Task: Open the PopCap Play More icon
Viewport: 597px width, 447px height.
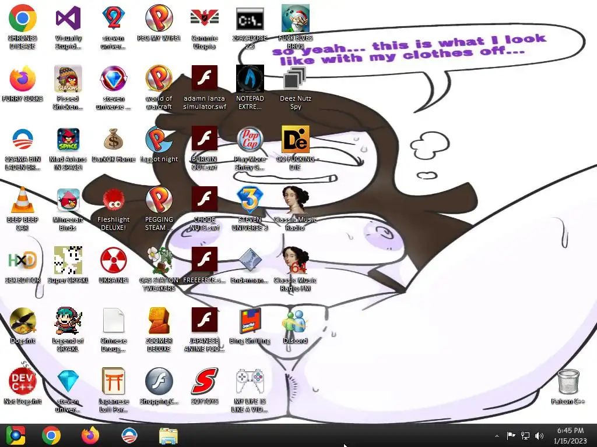Action: point(250,139)
